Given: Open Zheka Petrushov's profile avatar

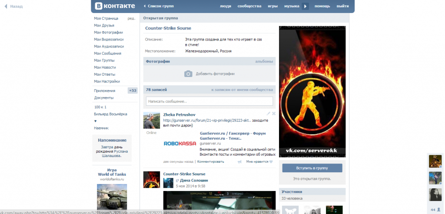Looking at the screenshot, I should (152, 120).
